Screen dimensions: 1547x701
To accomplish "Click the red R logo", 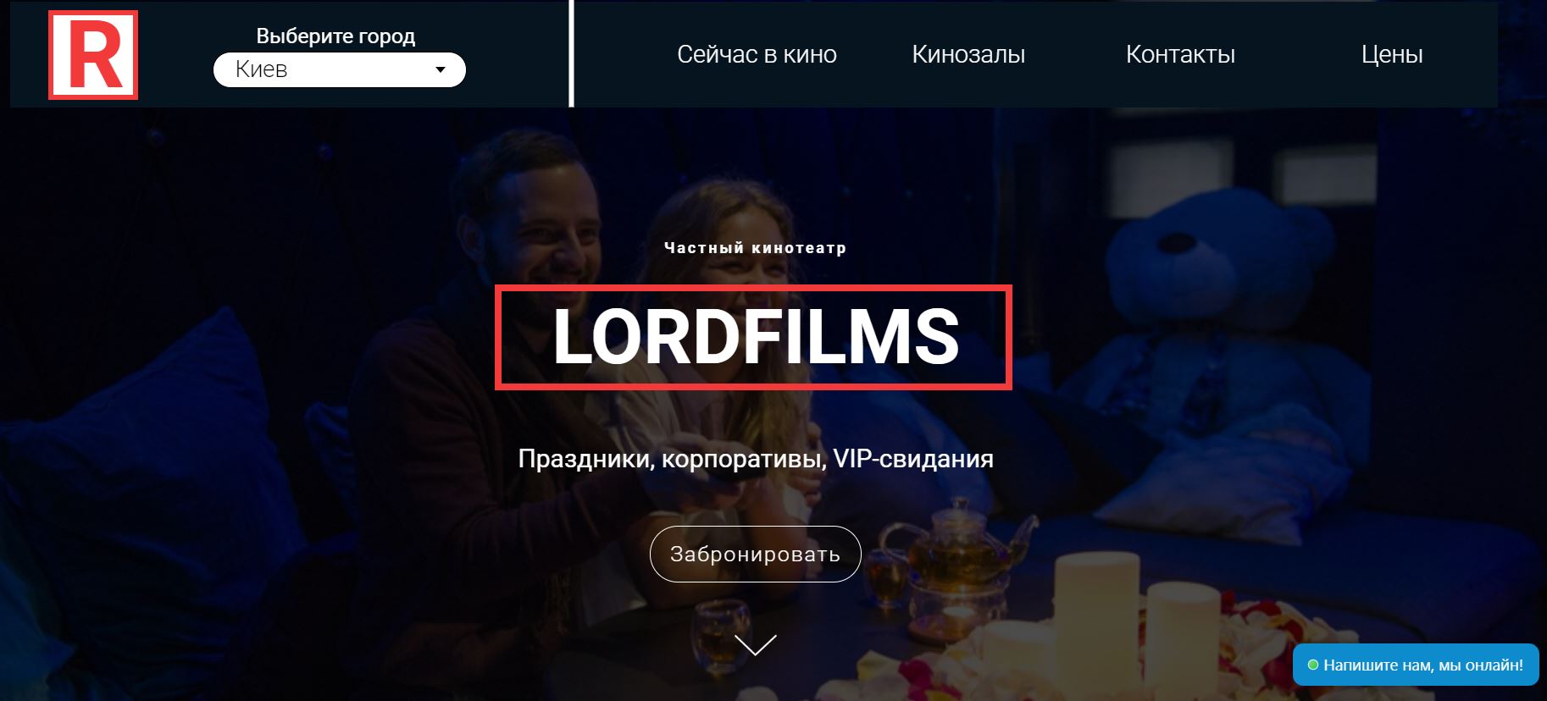I will coord(93,55).
